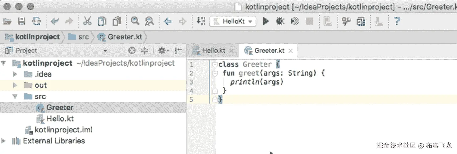The height and width of the screenshot is (154, 457).
Task: Open Replace with the magnifier A icon
Action: (x=149, y=21)
